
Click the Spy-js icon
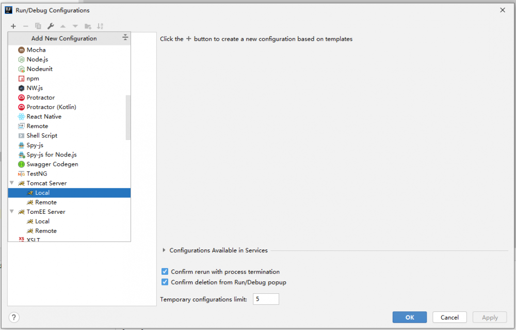click(x=21, y=145)
